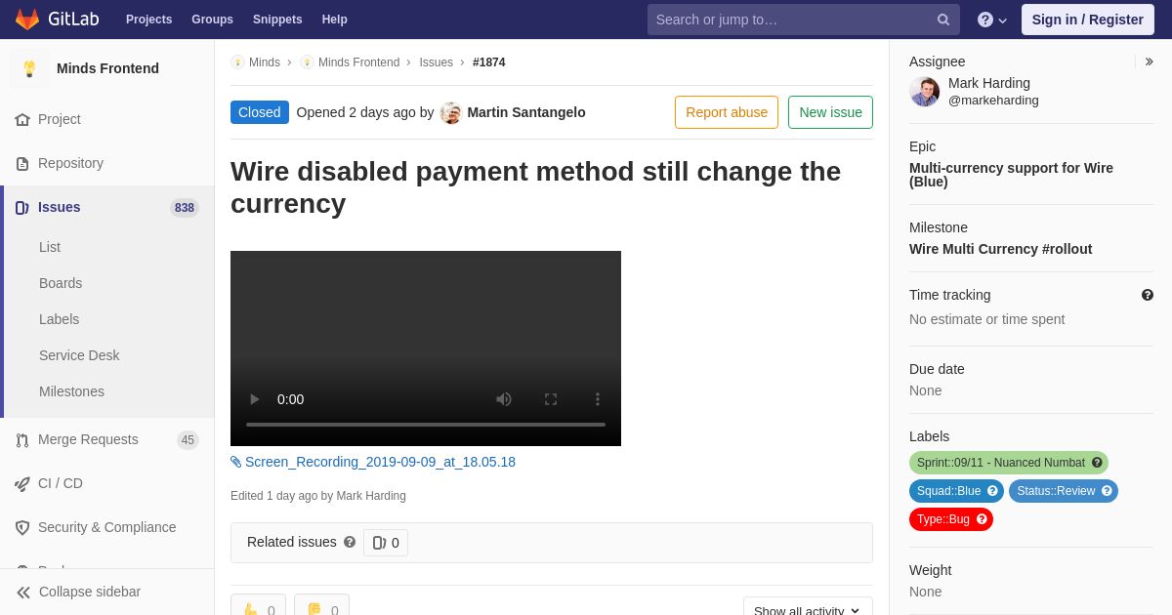
Task: Click the Merge Requests 45 count badge
Action: pyautogui.click(x=188, y=440)
